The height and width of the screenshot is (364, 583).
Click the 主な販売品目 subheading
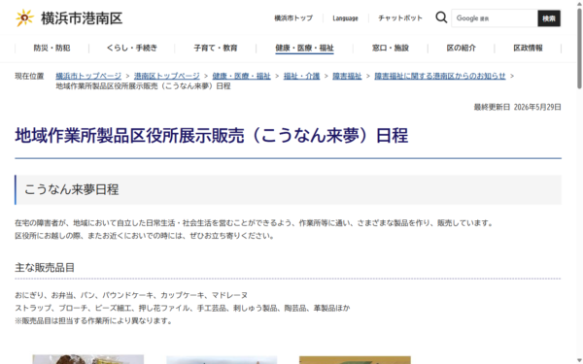(x=45, y=268)
